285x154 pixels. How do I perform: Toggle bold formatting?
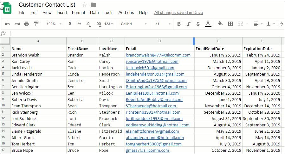pos(179,24)
